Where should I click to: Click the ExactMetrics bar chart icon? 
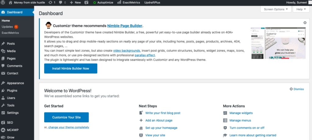tap(119, 2)
